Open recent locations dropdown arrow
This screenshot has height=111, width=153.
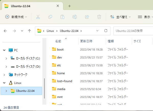(x=22, y=31)
